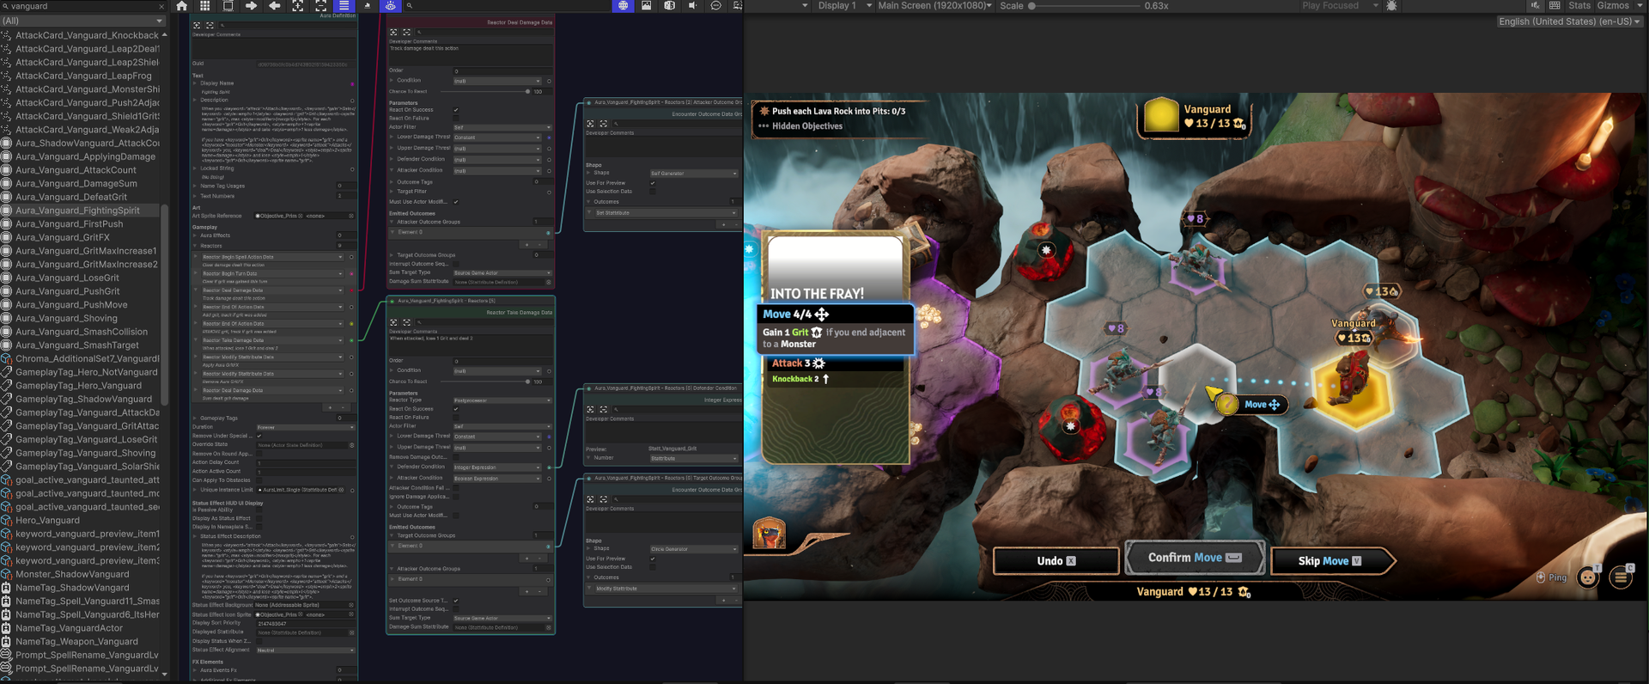Click the speaker icon in the graph toolbar
This screenshot has height=684, width=1649.
tap(692, 6)
